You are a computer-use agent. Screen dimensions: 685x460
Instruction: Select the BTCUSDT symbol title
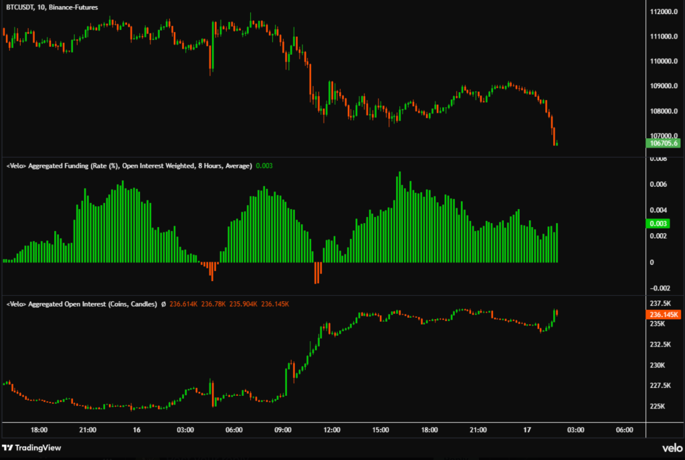coord(25,6)
